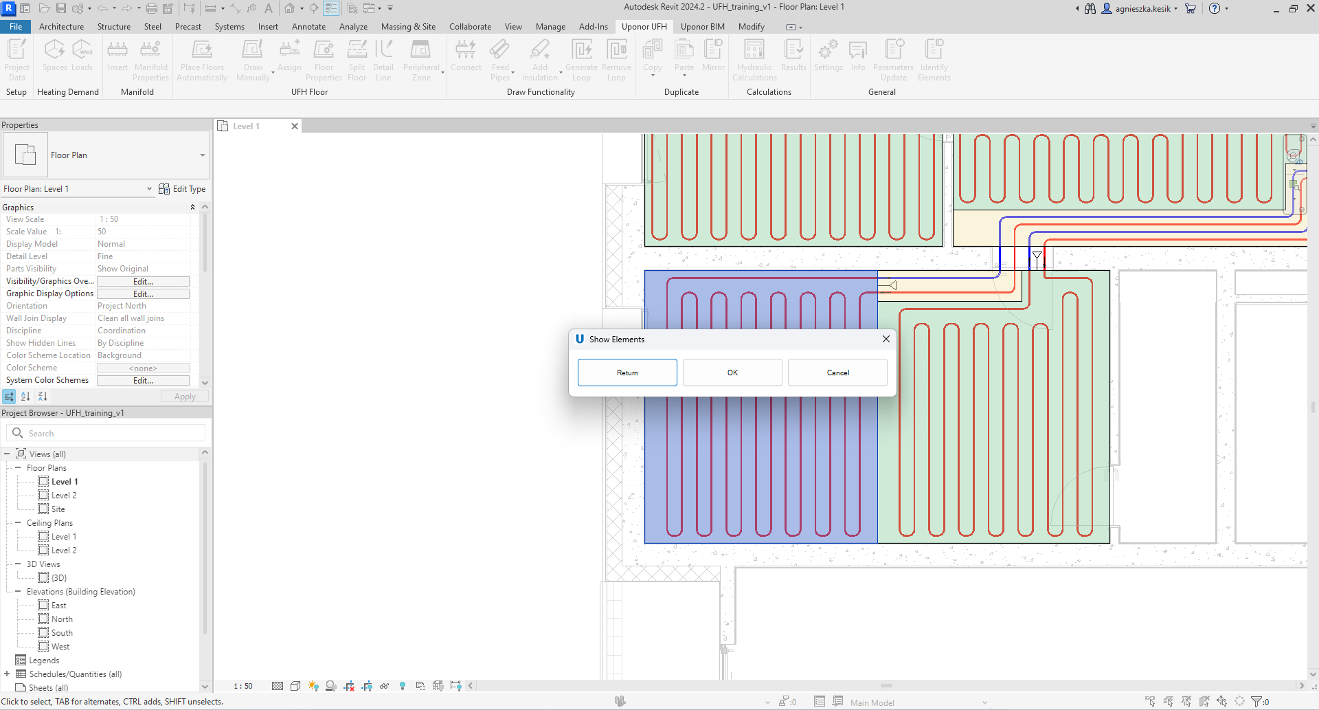Collapse the Graphics properties group
Viewport: 1319px width, 710px height.
192,207
